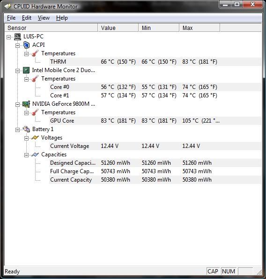Select the Core #0 row
Viewport: 266px width, 279px height.
[x=155, y=87]
